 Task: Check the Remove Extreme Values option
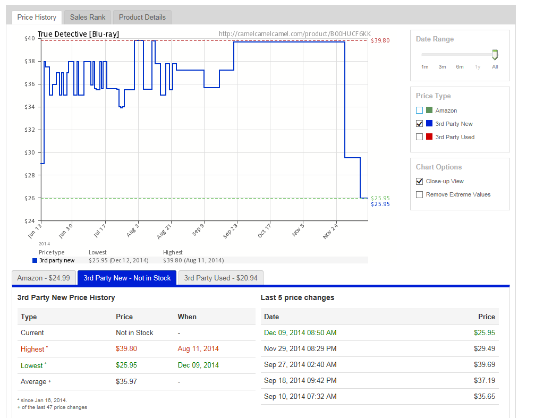pos(420,194)
